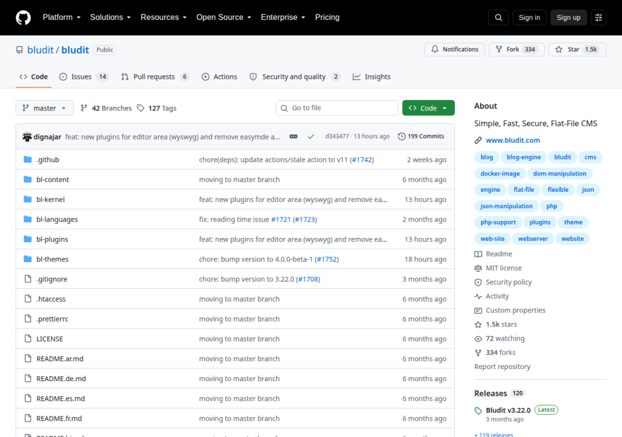Click the pulse icon beside Activity
622x437 pixels.
click(x=478, y=297)
